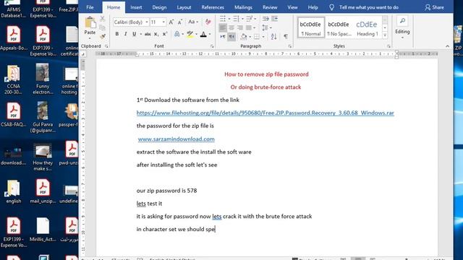The image size is (463, 260).
Task: Switch to the Mailings tab
Action: click(243, 7)
